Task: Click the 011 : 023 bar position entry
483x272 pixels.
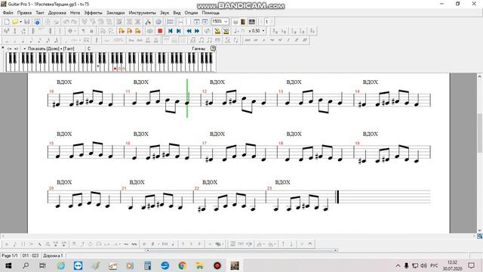Action: (x=30, y=255)
